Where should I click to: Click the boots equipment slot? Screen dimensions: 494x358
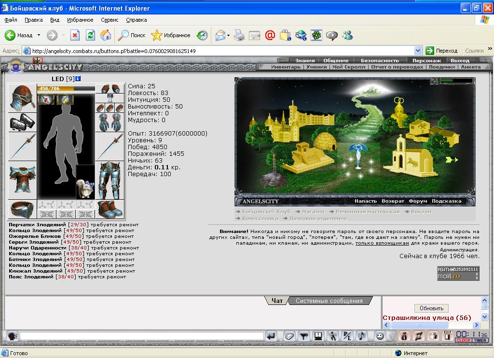pyautogui.click(x=110, y=209)
